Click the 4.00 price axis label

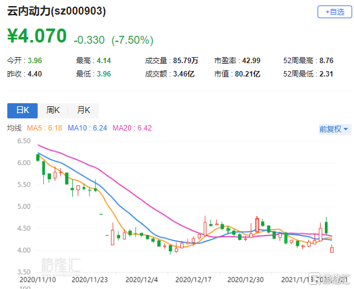coord(24,250)
